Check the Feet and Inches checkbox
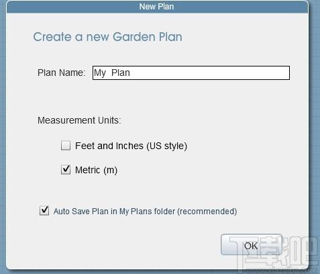Image resolution: width=320 pixels, height=274 pixels. pos(66,146)
